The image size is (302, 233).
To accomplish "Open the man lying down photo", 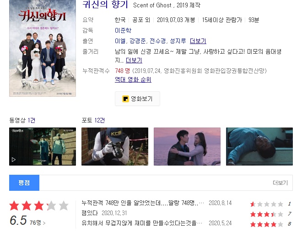I will tap(259, 146).
